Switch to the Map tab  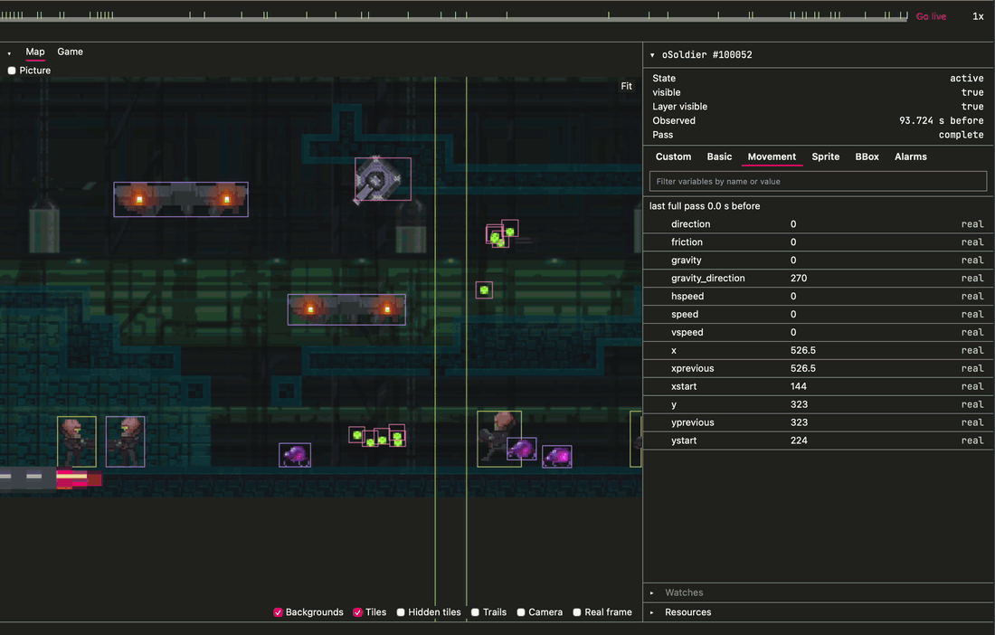point(35,52)
